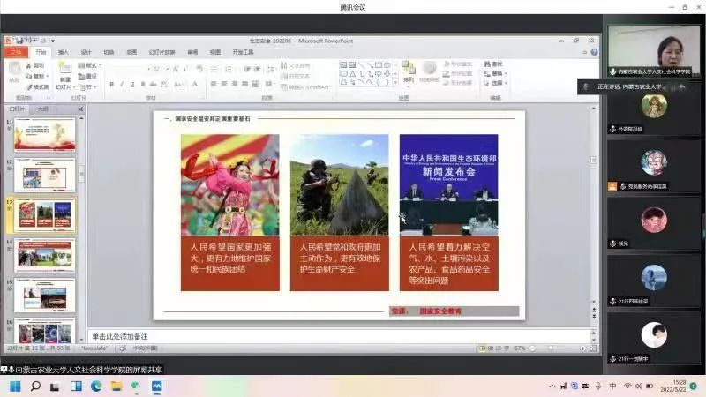Expand the shapes gallery more arrow
Screen dimensions: 706x397
tap(395, 82)
